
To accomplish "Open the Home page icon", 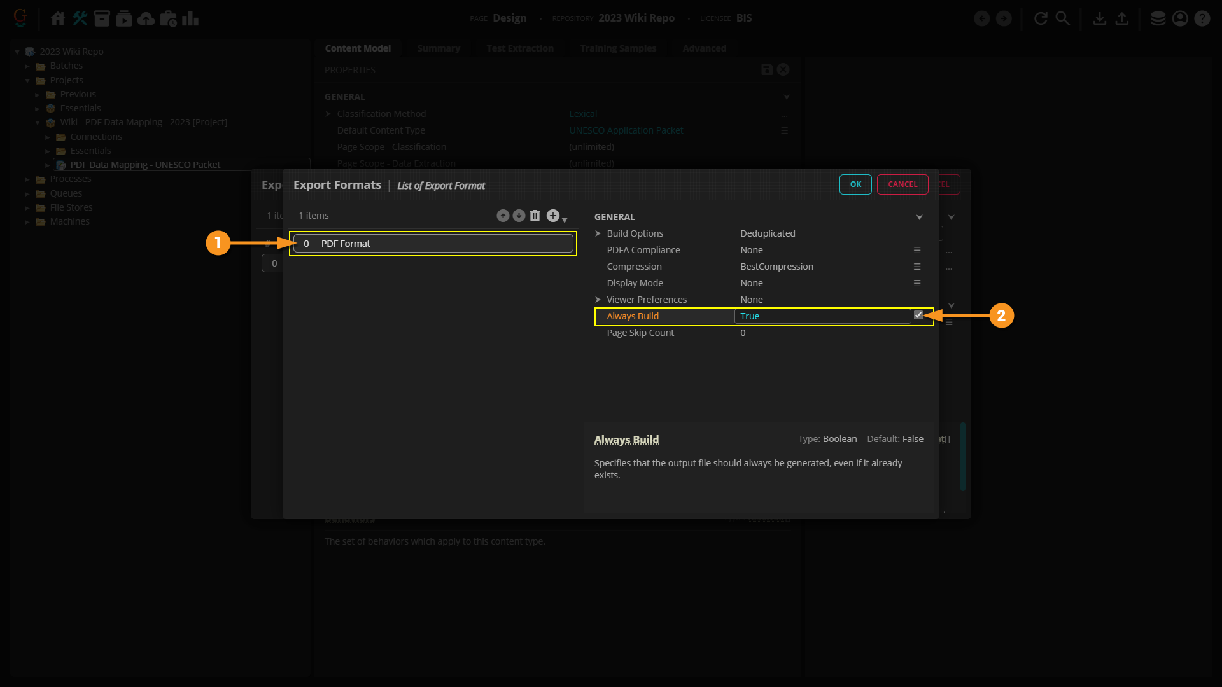I will [58, 18].
